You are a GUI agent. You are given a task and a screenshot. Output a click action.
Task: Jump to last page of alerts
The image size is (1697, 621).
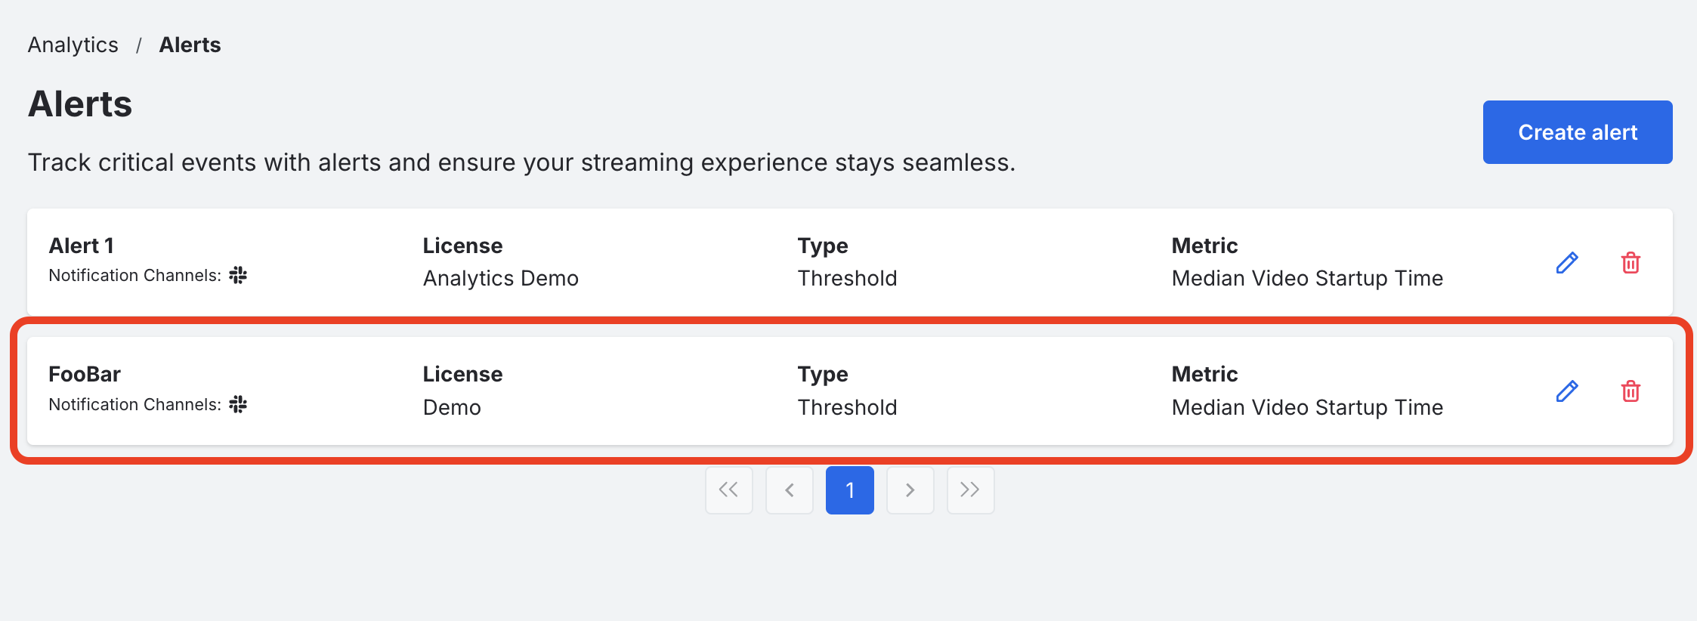pos(970,490)
